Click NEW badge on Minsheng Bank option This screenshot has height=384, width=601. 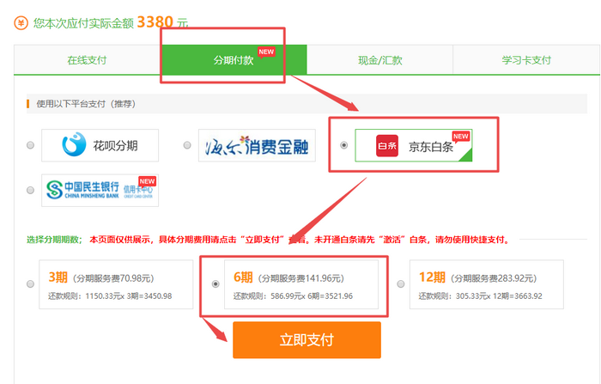point(147,181)
